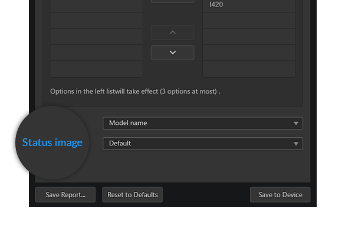Click the Default dropdown arrow
Viewport: 345px width, 229px height.
point(296,144)
